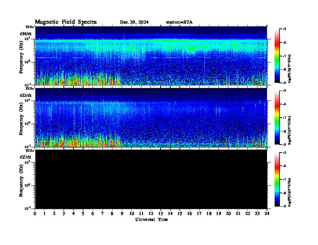Image resolution: width=318 pixels, height=245 pixels.
Task: Click the color bar beside the dD/dt panel
Action: tap(277, 118)
